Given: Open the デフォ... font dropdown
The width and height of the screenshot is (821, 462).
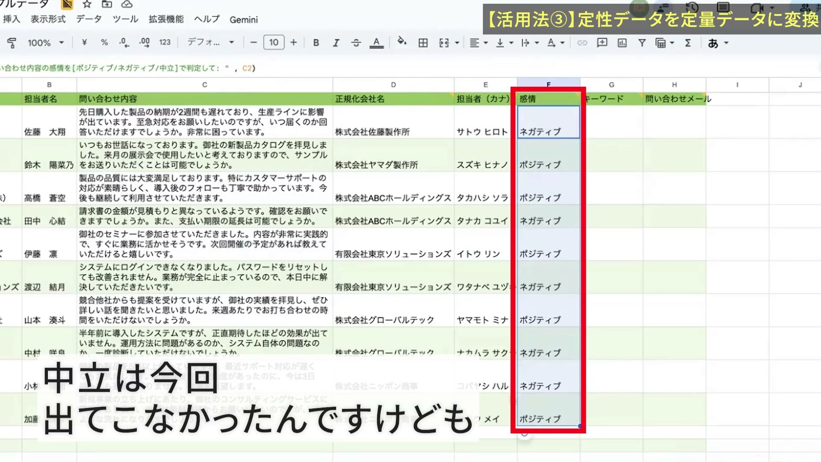Looking at the screenshot, I should tap(211, 42).
